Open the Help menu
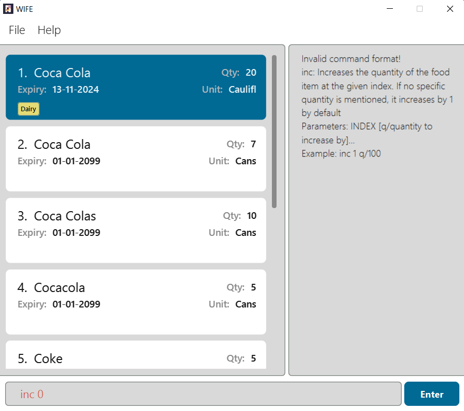 tap(49, 30)
